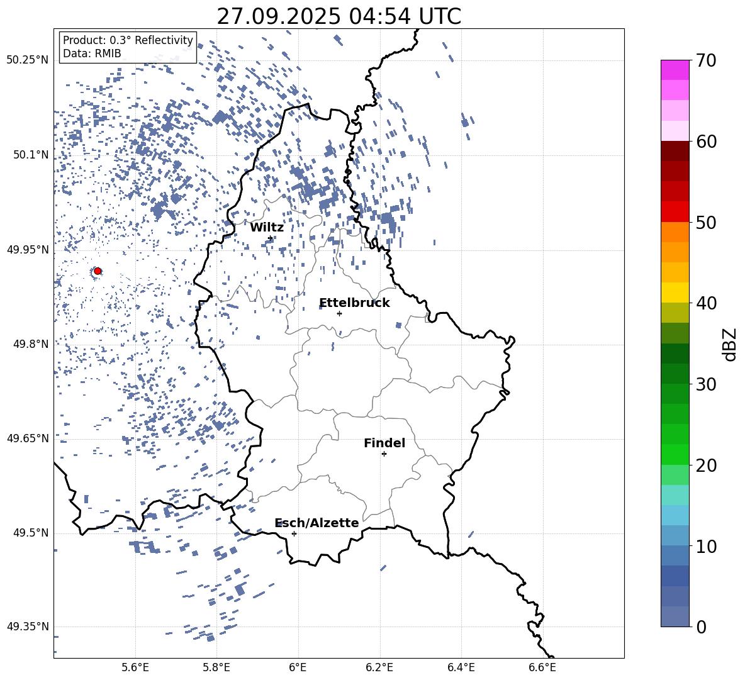Click the 30 colorbar tick label
Screen dimensions: 745x680
(706, 384)
